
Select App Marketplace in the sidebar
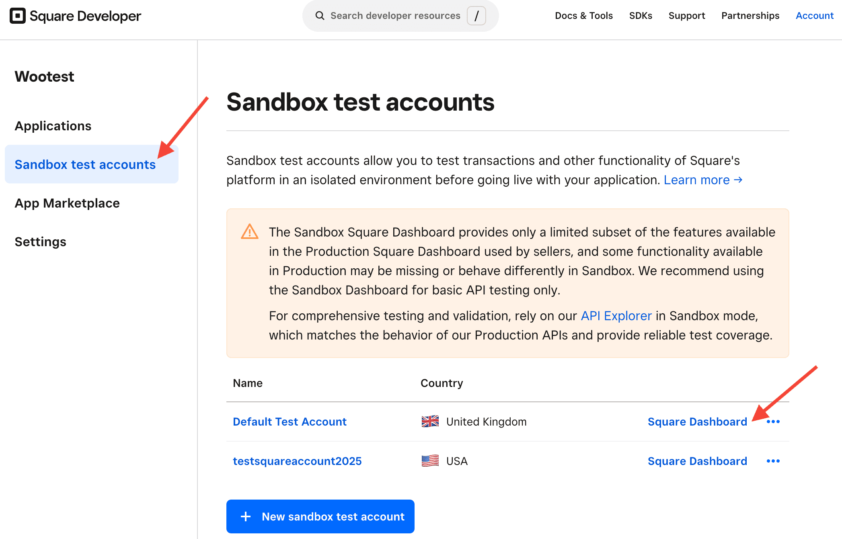click(x=67, y=203)
